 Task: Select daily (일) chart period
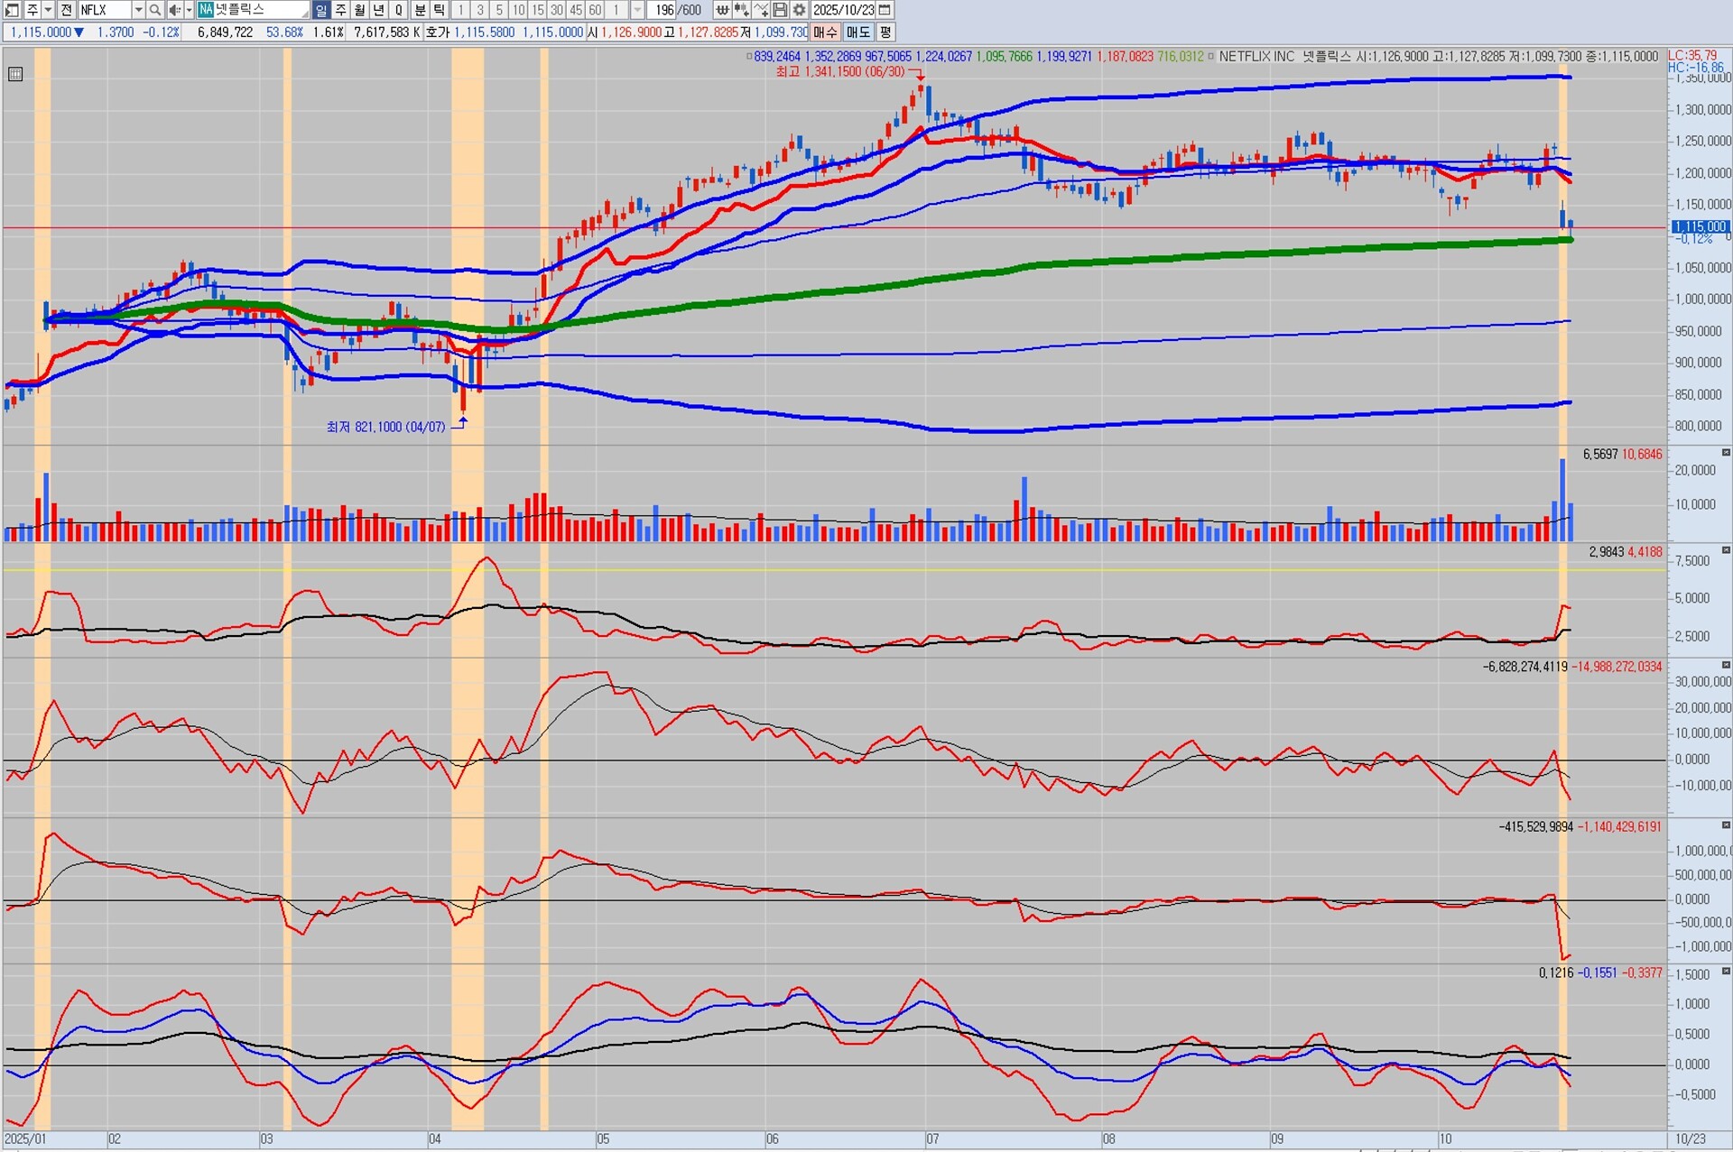(x=321, y=10)
